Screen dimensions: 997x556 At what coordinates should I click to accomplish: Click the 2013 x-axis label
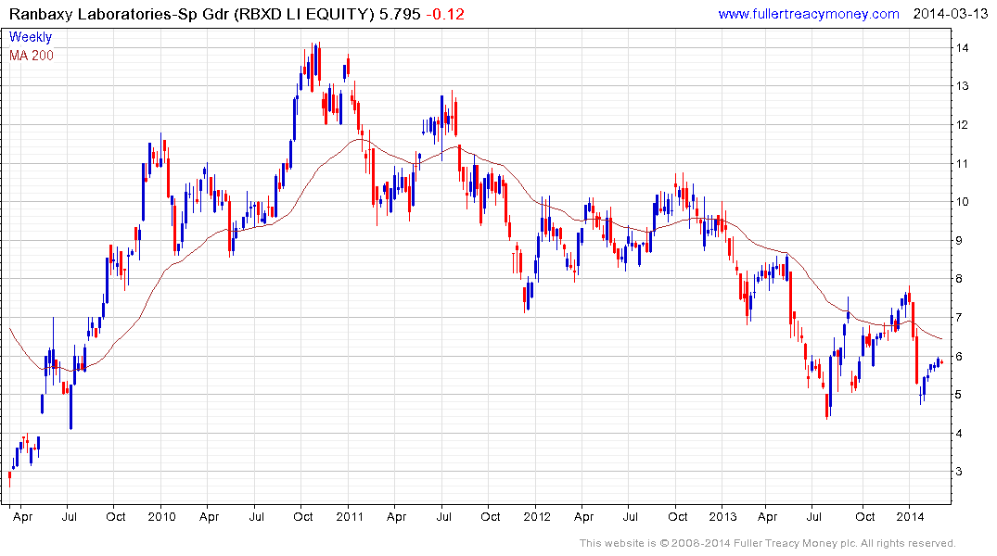[x=723, y=516]
